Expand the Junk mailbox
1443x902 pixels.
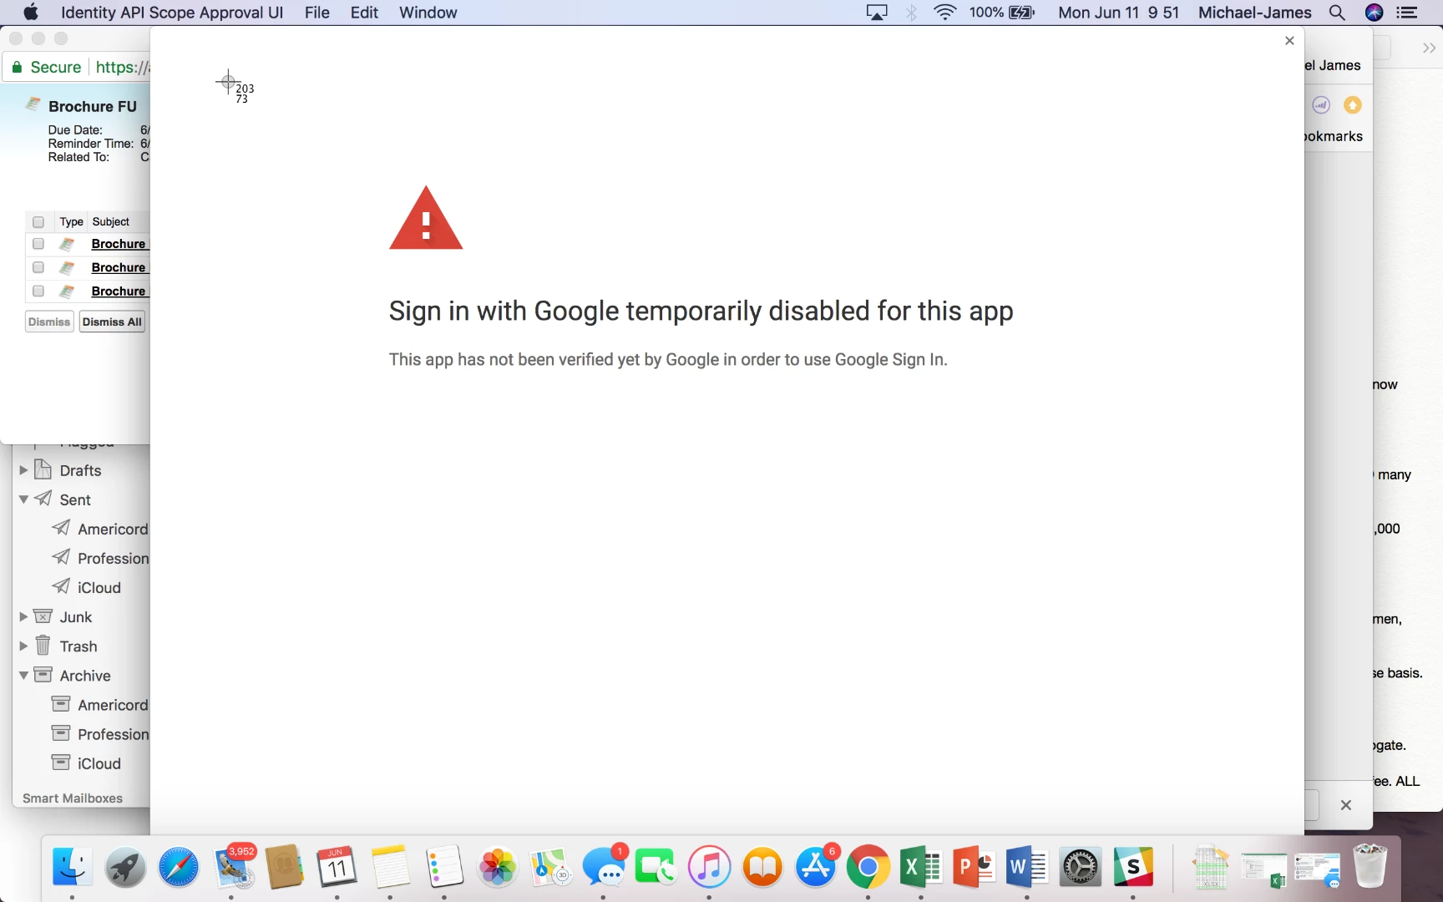click(23, 616)
